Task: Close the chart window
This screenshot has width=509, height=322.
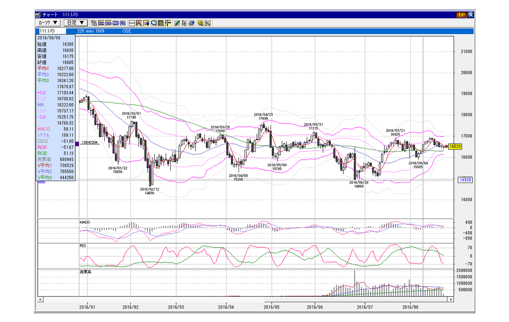Action: [x=471, y=15]
